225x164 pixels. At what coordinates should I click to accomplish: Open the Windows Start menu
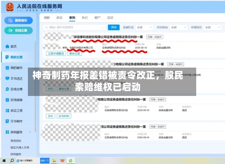(4, 161)
